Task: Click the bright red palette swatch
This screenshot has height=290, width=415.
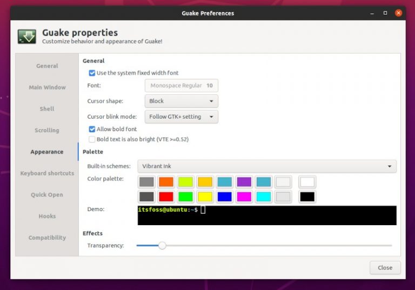Action: [x=166, y=197]
